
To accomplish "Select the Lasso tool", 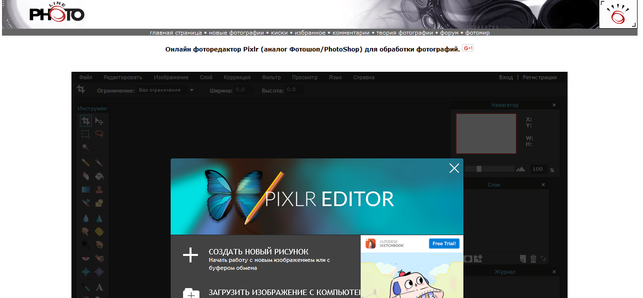I will (x=99, y=134).
